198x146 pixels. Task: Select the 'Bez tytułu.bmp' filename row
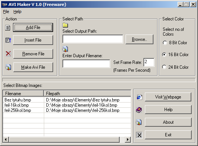[18, 100]
